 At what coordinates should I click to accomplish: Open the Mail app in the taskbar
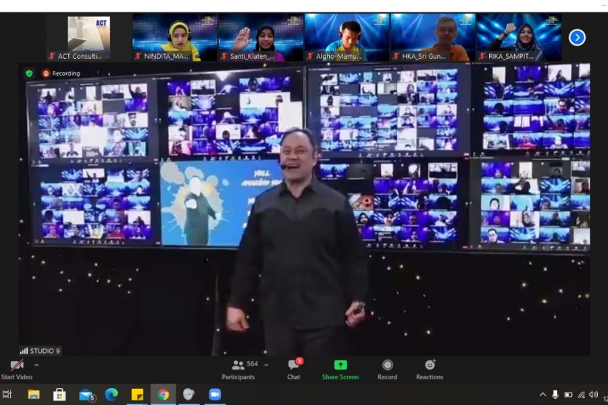86,394
